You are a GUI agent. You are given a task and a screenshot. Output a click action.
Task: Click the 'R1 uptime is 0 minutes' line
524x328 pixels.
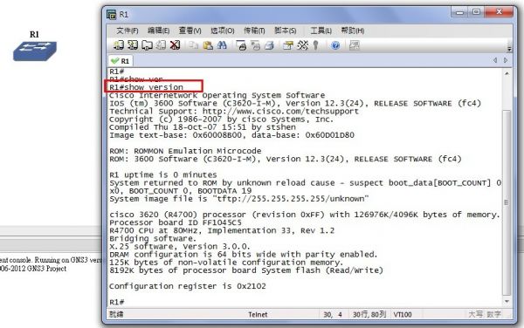click(x=163, y=174)
